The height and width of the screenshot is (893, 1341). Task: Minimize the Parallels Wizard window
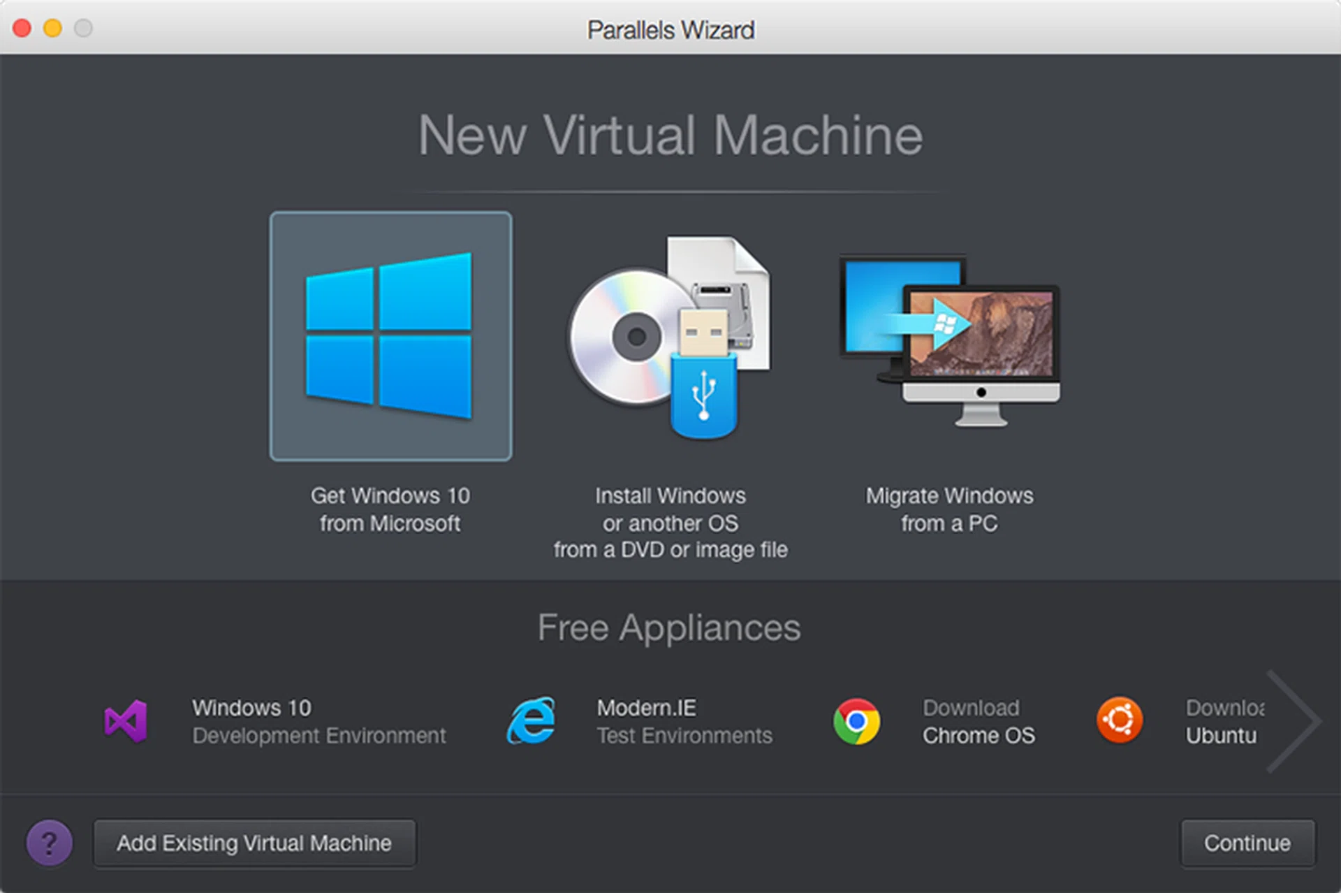(x=52, y=28)
